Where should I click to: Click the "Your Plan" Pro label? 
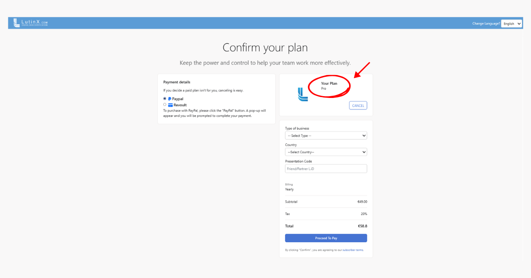pyautogui.click(x=329, y=86)
